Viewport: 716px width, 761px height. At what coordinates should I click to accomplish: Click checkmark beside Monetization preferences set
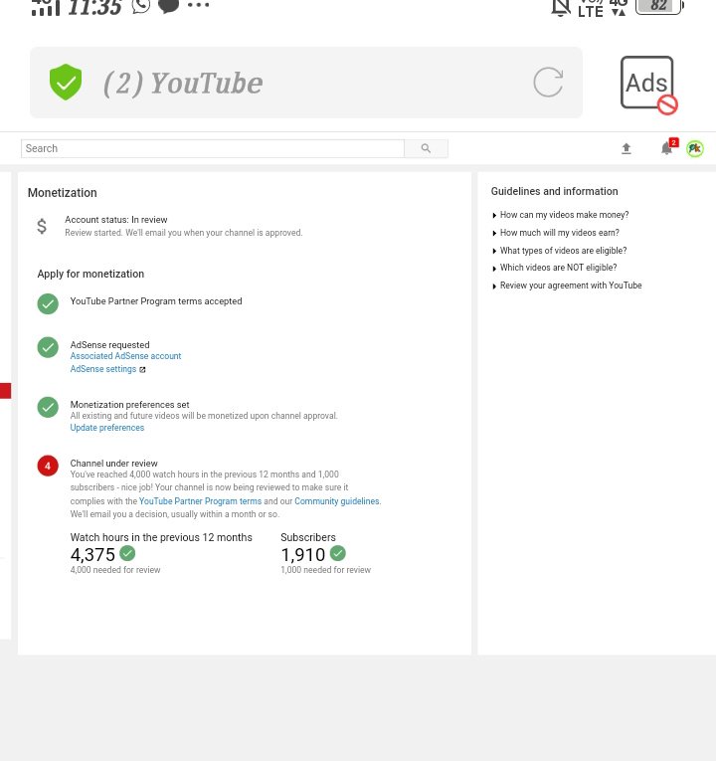[x=48, y=407]
